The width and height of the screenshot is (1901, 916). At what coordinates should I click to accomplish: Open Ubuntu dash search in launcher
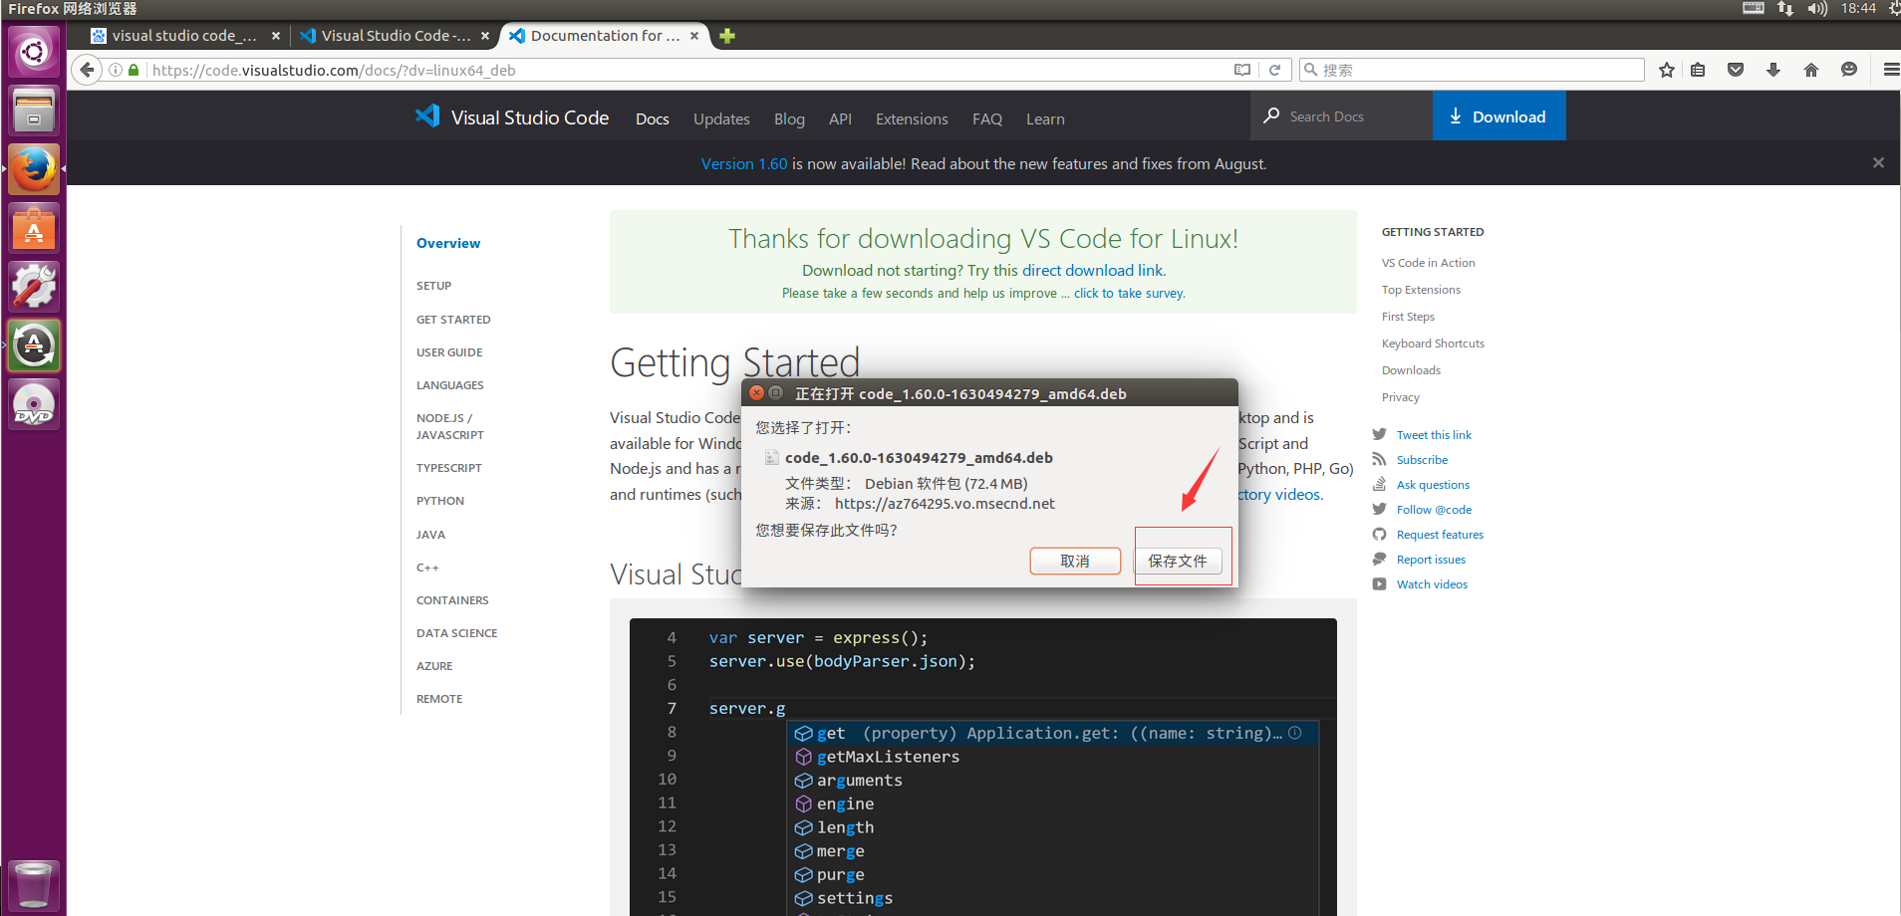(34, 51)
